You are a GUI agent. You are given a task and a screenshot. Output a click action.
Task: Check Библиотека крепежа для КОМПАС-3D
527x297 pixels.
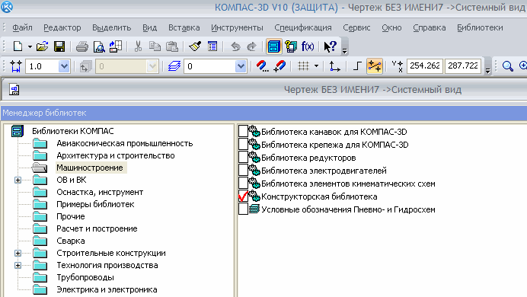(243, 144)
